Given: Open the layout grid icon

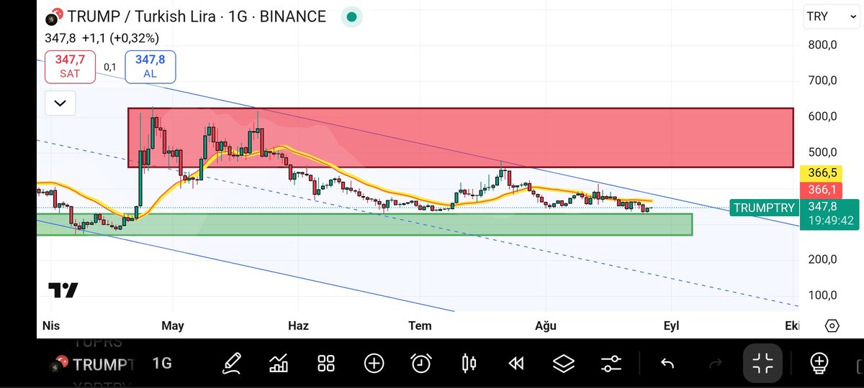Looking at the screenshot, I should (x=326, y=363).
